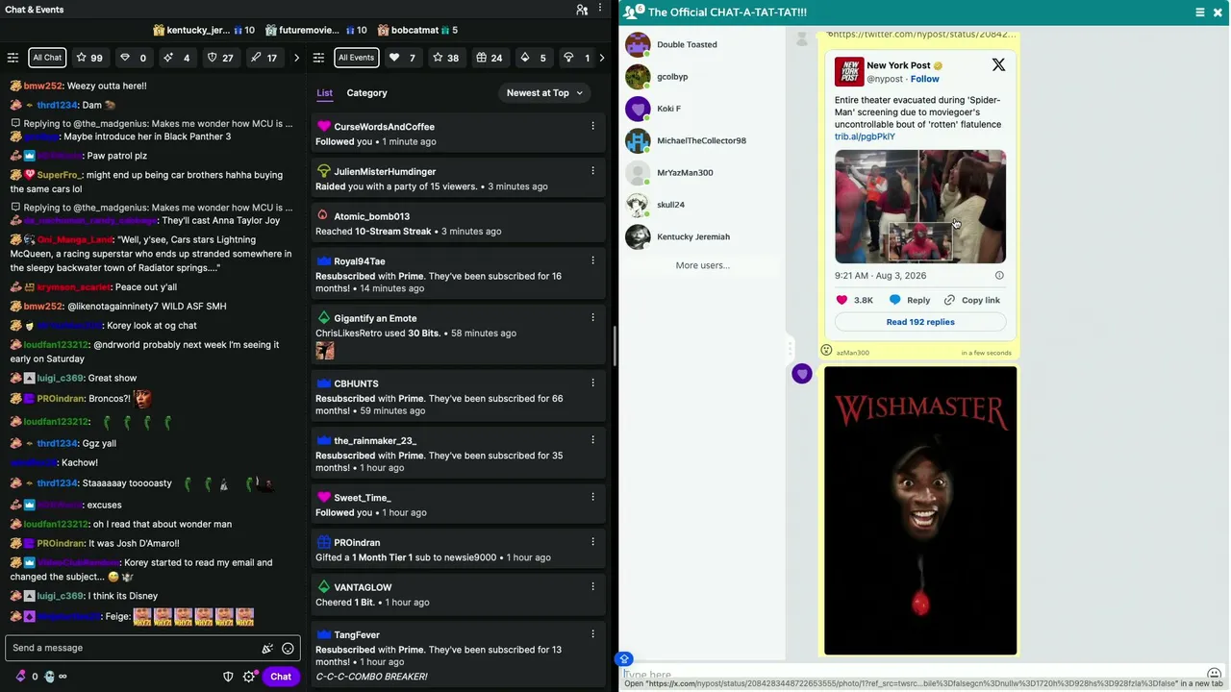Filter events by bits count 5
The width and height of the screenshot is (1231, 692).
click(533, 58)
